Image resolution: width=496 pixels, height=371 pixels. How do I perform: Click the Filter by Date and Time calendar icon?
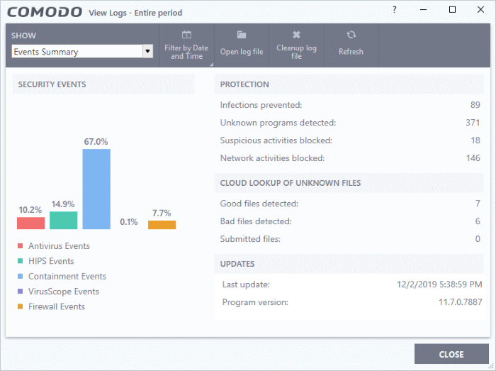tap(186, 35)
